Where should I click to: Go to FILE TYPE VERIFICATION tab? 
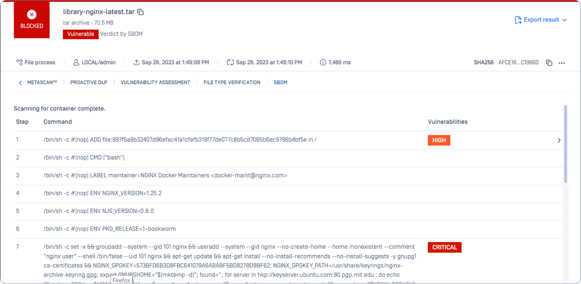(x=232, y=82)
